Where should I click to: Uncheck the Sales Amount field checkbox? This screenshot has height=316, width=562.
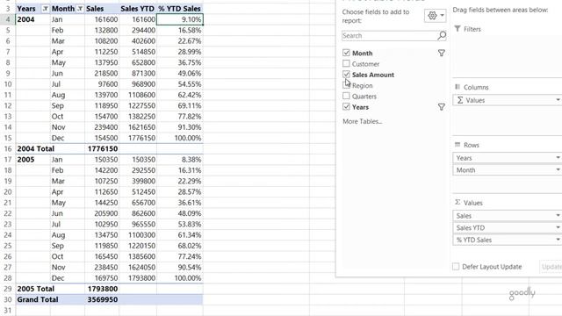tap(346, 75)
